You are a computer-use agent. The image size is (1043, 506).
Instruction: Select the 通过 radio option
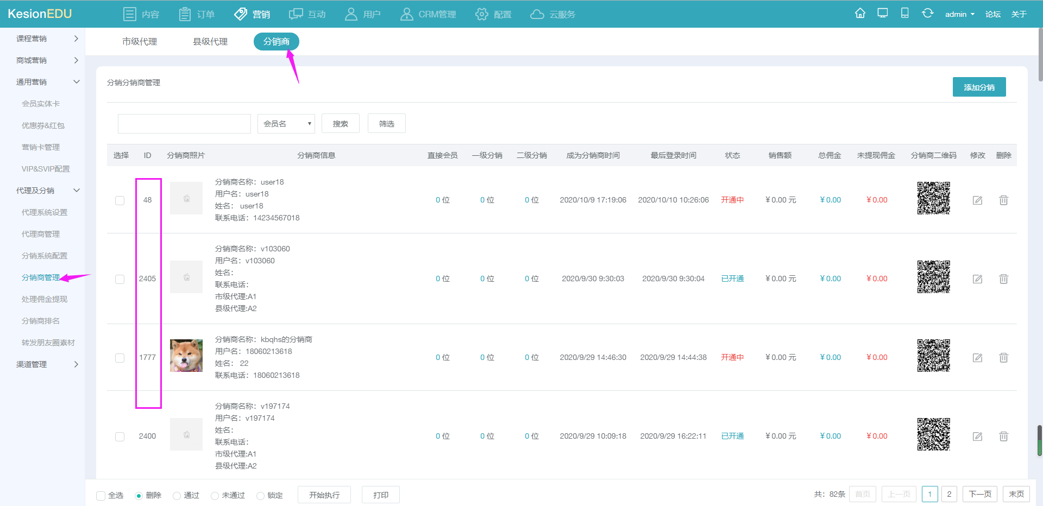click(x=177, y=496)
